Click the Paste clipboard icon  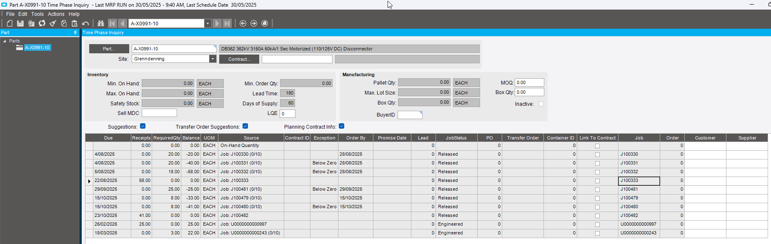75,23
